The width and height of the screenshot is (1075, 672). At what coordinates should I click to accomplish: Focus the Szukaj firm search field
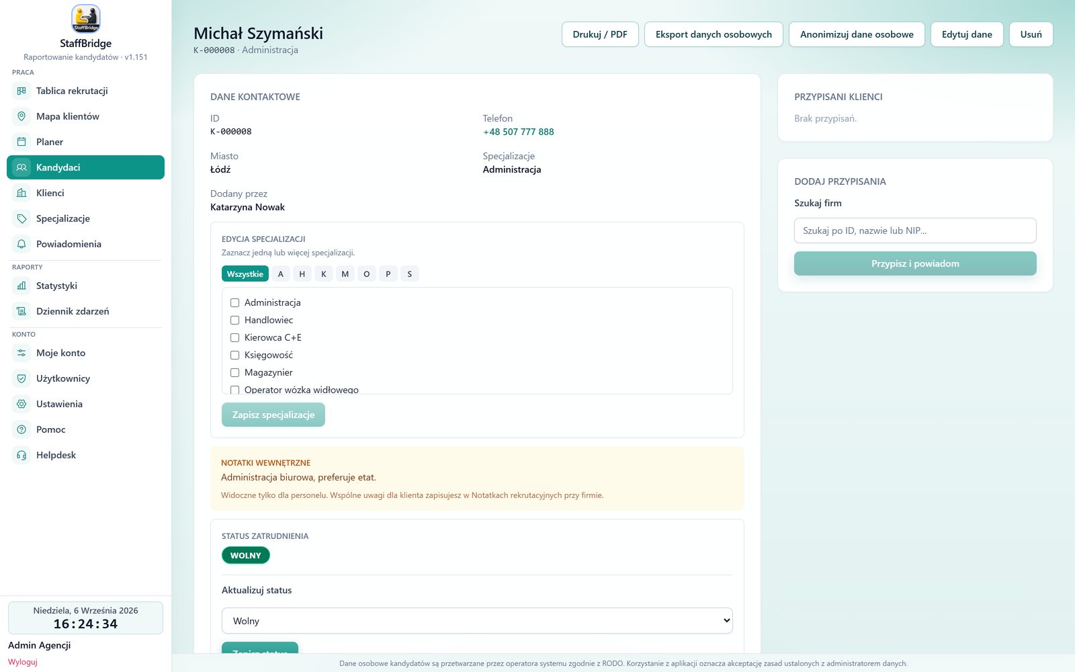tap(915, 230)
